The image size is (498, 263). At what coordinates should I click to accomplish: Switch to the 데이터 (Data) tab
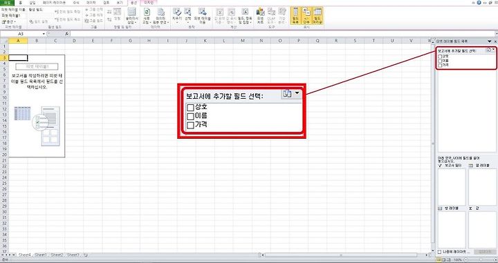(x=91, y=3)
